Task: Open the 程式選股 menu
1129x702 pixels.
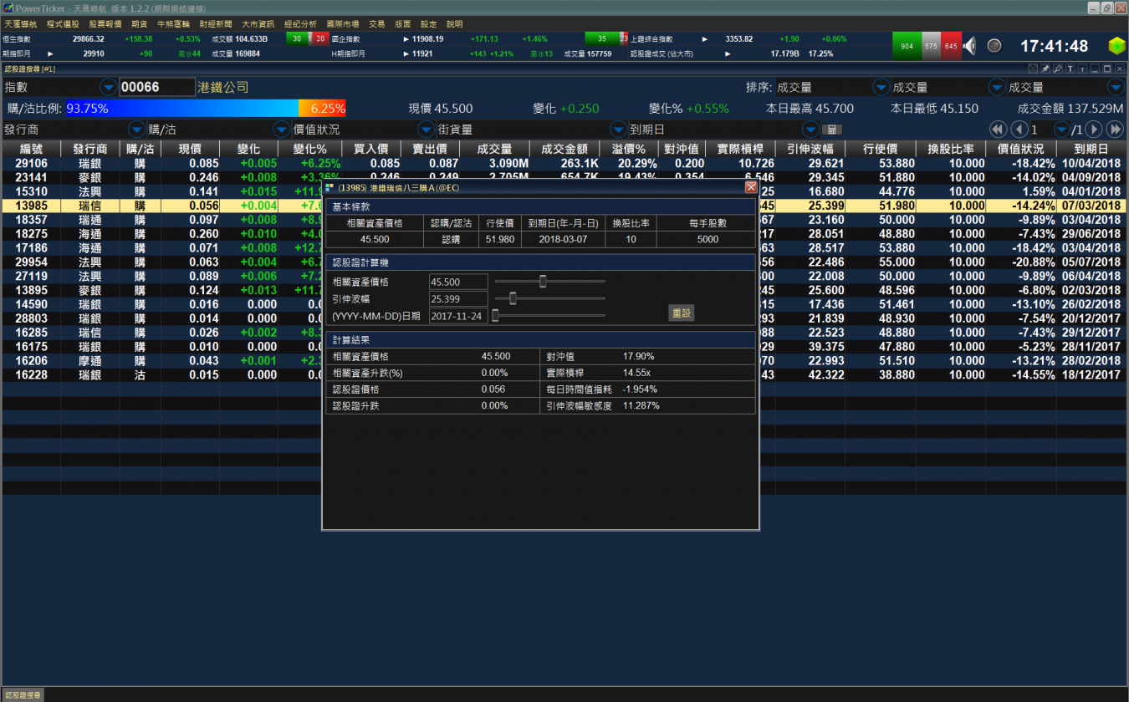Action: coord(63,24)
